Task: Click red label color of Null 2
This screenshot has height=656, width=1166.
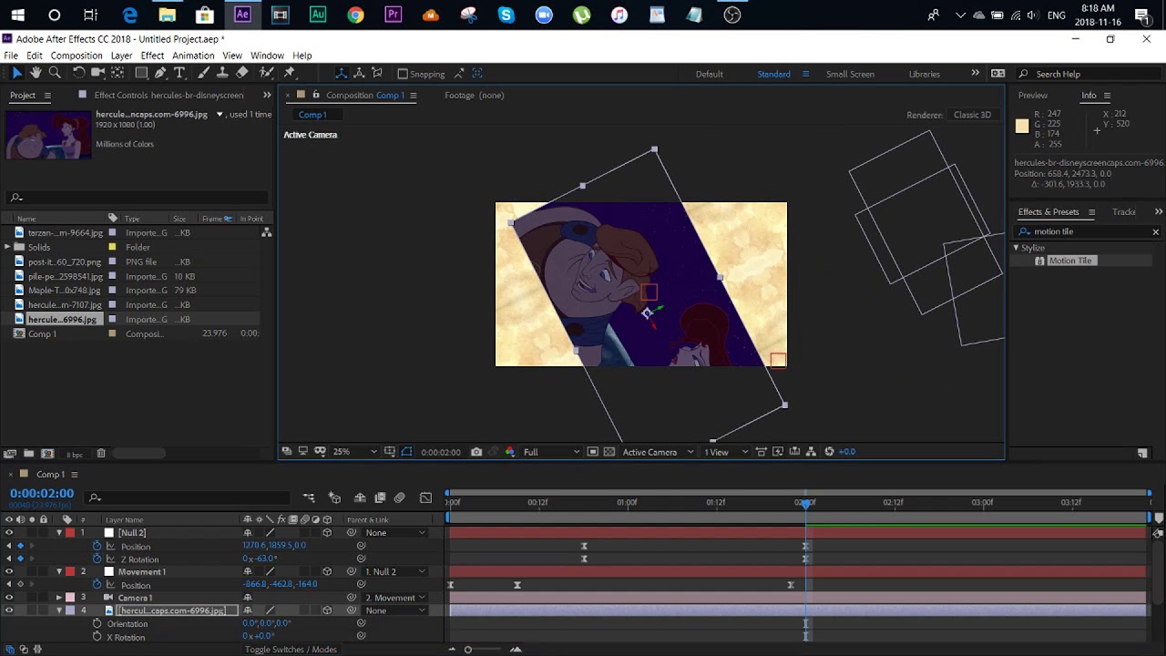Action: coord(70,533)
